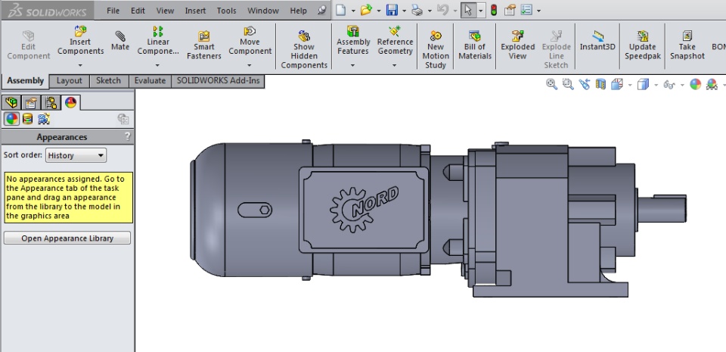Toggle Instant3D
This screenshot has height=352, width=726.
597,41
